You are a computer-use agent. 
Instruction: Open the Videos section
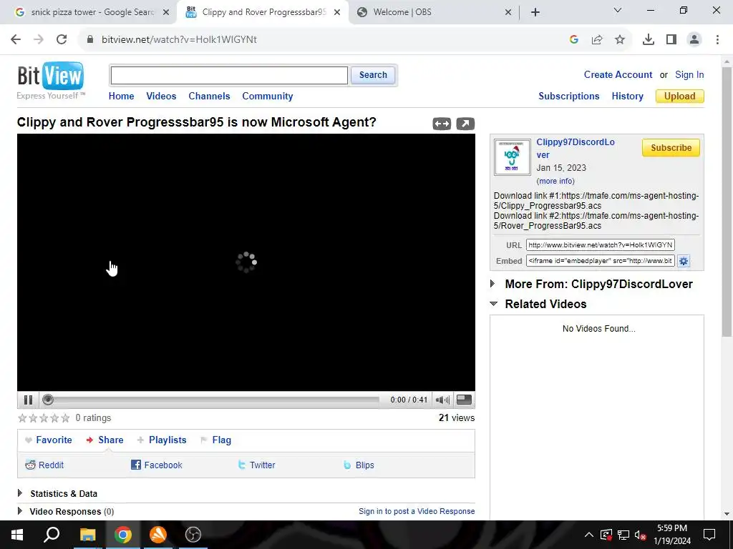pos(161,97)
